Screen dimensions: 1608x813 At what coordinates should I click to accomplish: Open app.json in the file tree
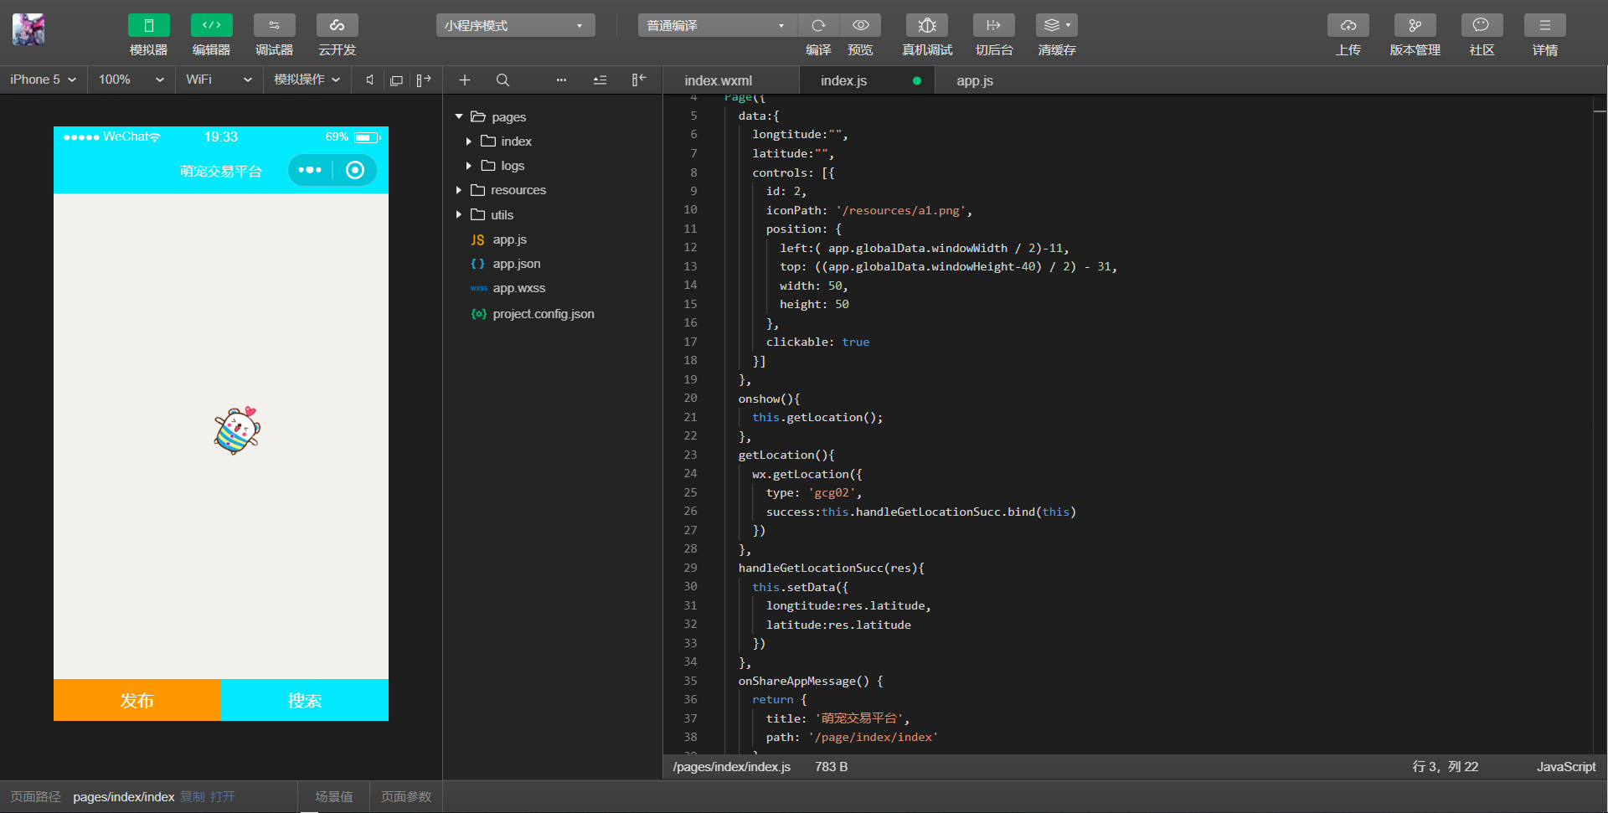pos(516,264)
